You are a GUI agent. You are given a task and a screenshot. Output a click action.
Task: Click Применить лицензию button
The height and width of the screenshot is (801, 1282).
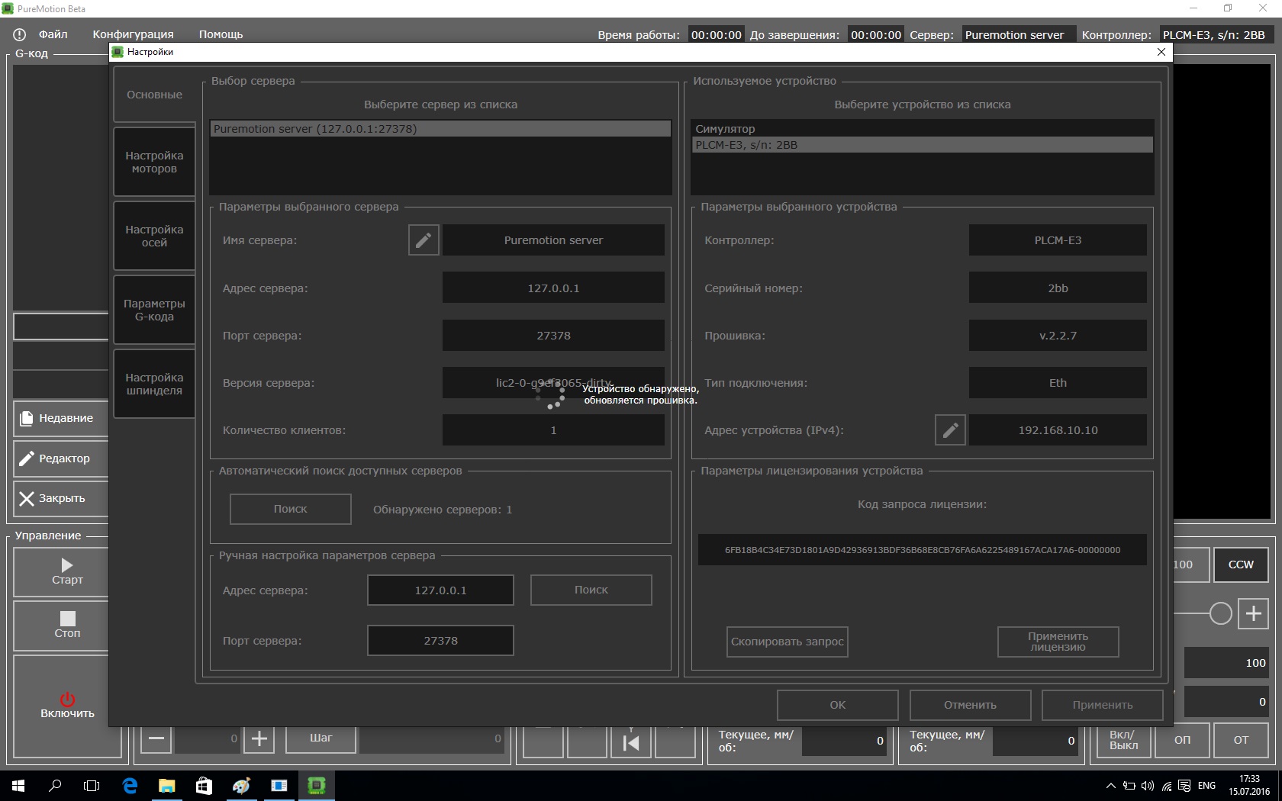point(1058,642)
